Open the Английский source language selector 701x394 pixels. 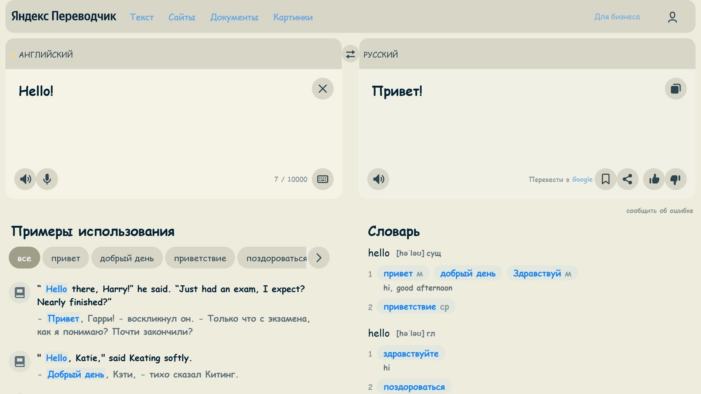pyautogui.click(x=46, y=55)
